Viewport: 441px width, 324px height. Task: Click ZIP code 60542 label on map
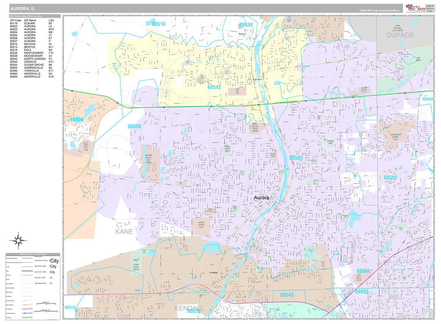pos(214,87)
